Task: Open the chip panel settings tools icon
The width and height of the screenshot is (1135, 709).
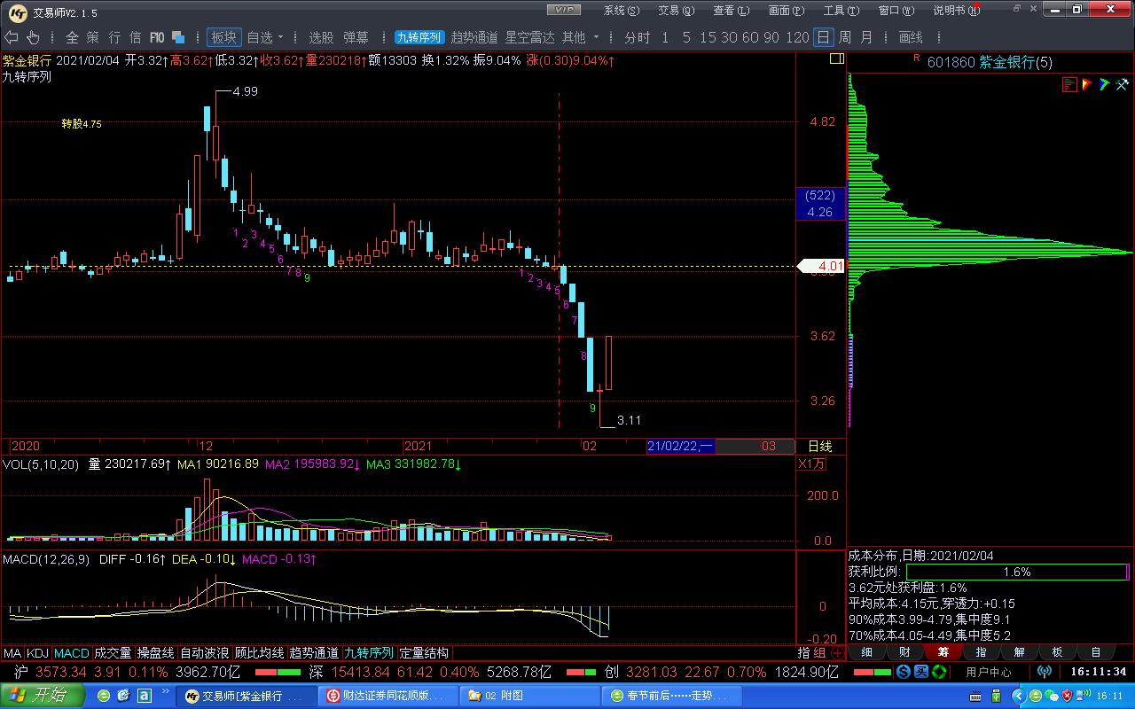Action: [x=1121, y=84]
